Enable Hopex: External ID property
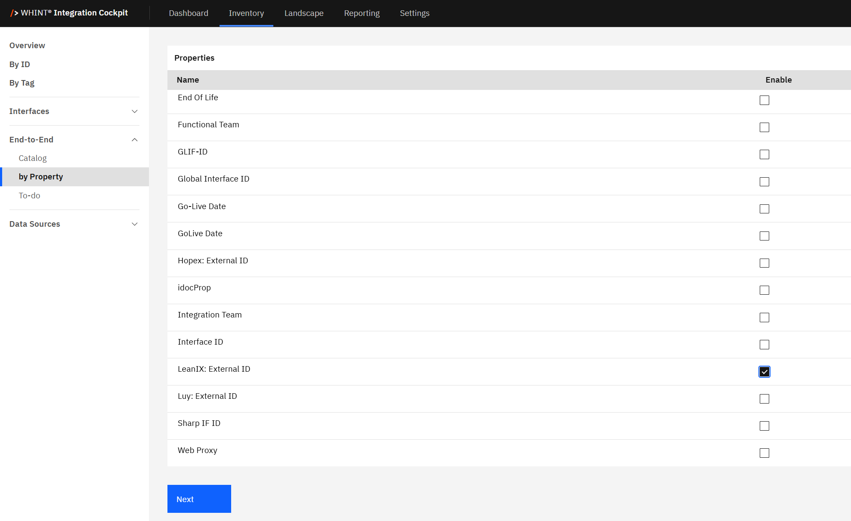This screenshot has height=521, width=851. (764, 263)
